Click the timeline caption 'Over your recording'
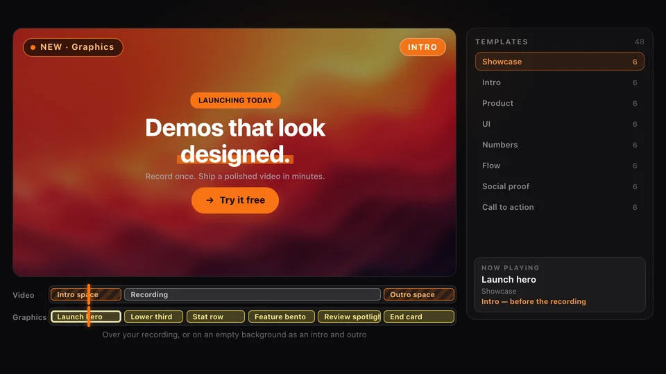Viewport: 666px width, 374px height. [234, 335]
